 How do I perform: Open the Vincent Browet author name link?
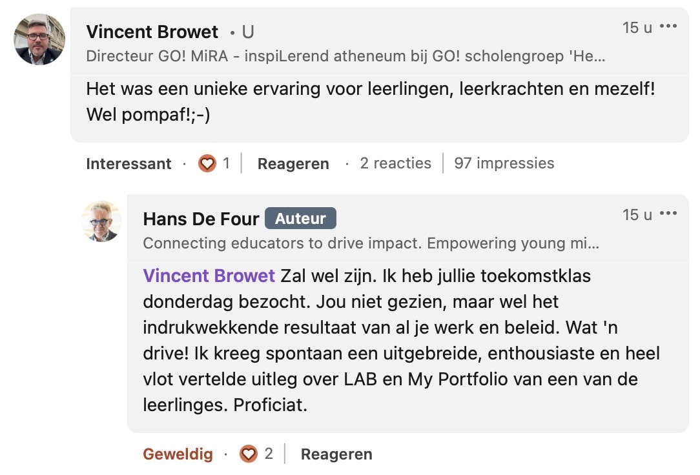click(152, 32)
